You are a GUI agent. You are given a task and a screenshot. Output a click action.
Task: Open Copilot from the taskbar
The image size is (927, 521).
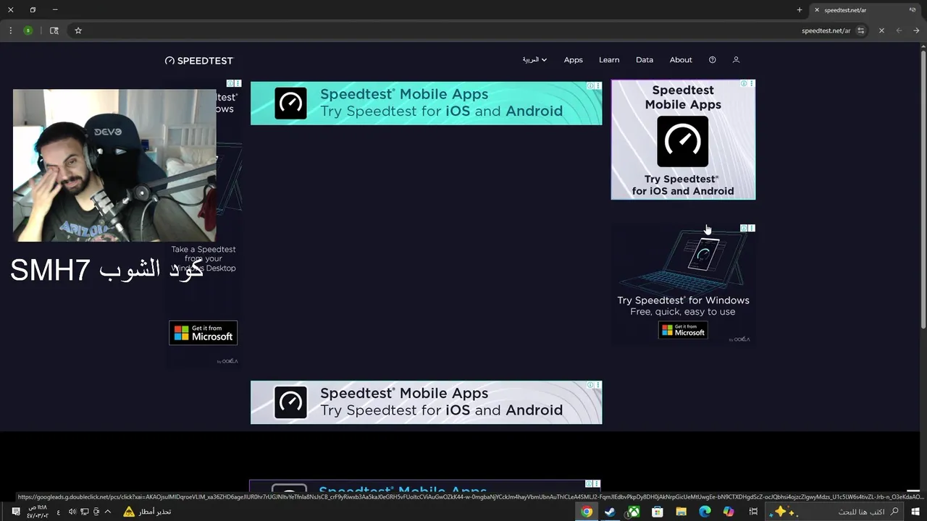(x=729, y=512)
